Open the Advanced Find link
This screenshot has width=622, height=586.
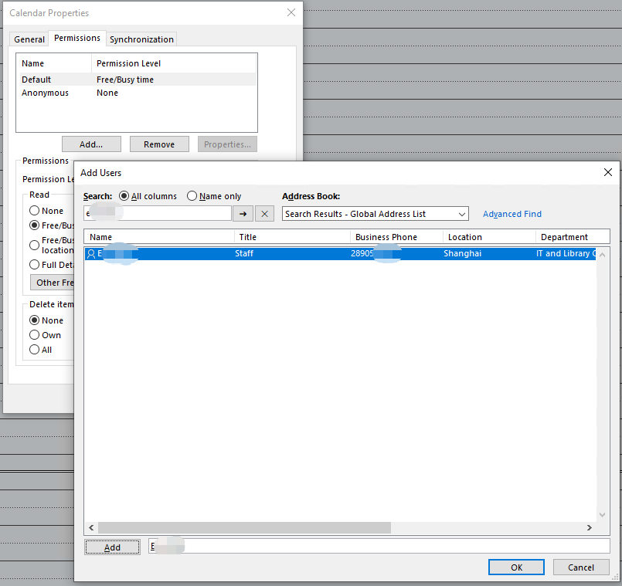[512, 214]
